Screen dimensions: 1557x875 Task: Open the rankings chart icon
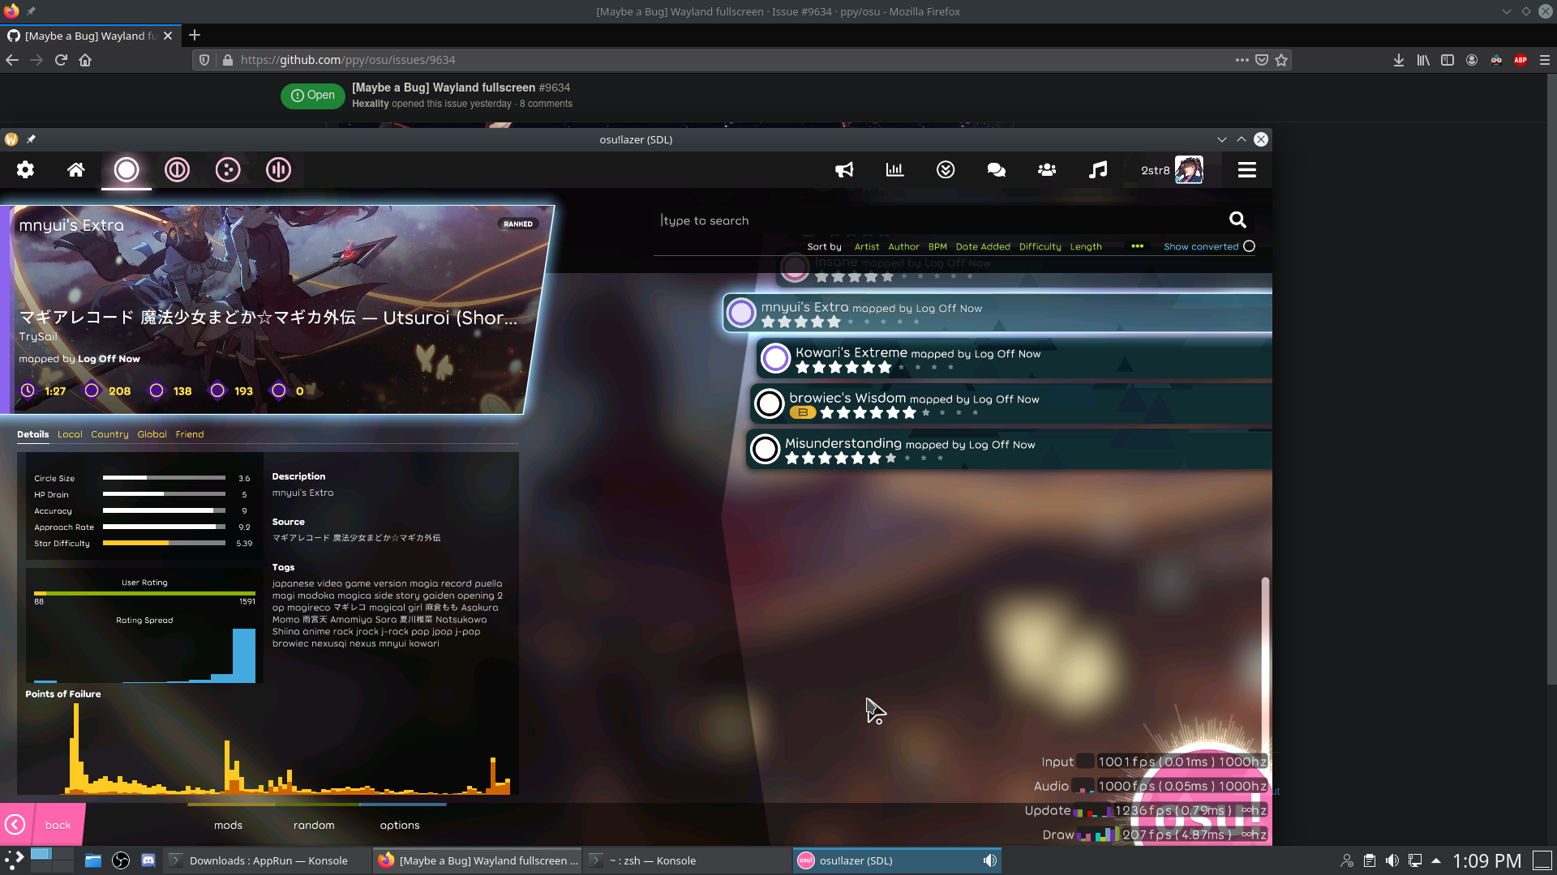pos(894,170)
